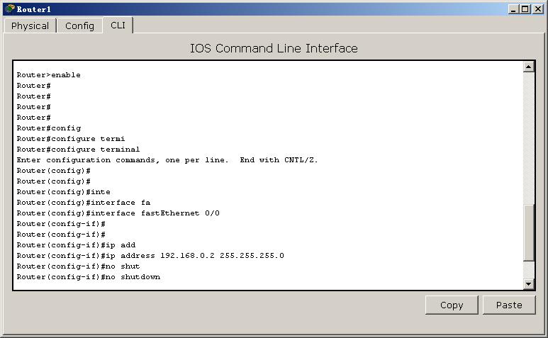Click the 'interface fa' command line
Screen dimensions: 548x338
(84, 203)
